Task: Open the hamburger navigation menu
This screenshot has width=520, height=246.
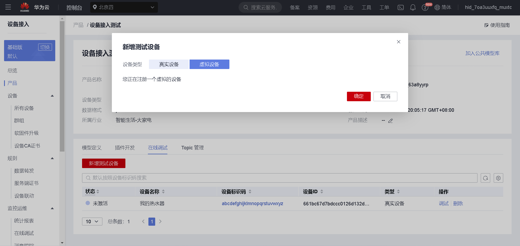Action: pos(8,7)
